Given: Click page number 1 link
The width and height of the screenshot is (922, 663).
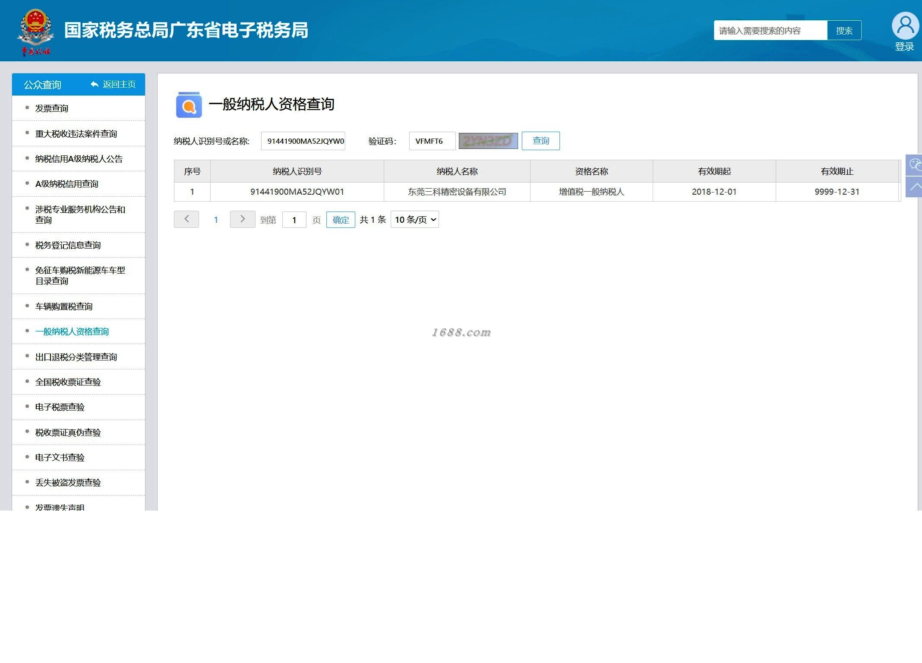Looking at the screenshot, I should 216,220.
